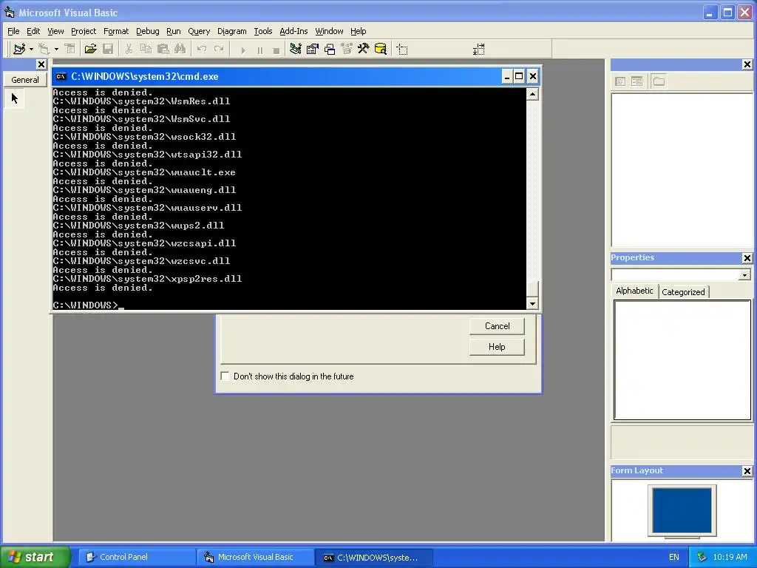Open the File menu
This screenshot has height=568, width=757.
(13, 31)
